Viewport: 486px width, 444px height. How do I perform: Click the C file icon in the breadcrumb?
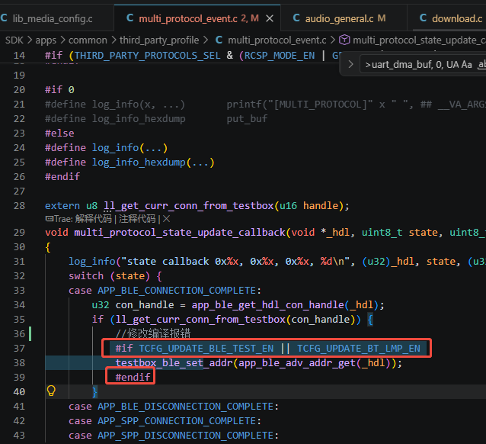pyautogui.click(x=219, y=40)
